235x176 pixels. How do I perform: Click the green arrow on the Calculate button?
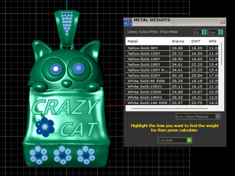[189, 140]
